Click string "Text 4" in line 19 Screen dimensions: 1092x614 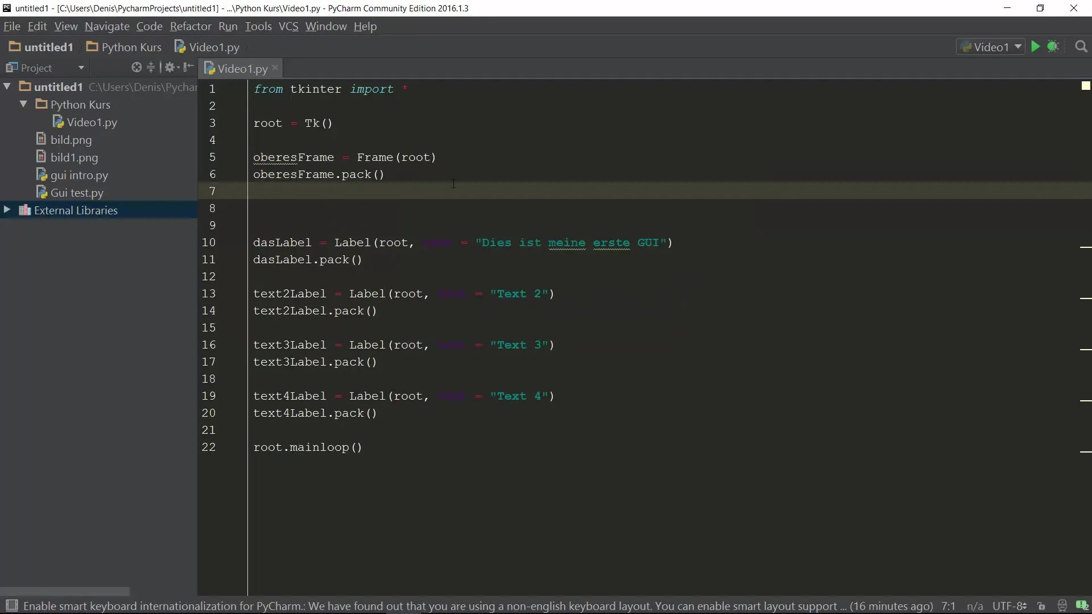pyautogui.click(x=519, y=396)
